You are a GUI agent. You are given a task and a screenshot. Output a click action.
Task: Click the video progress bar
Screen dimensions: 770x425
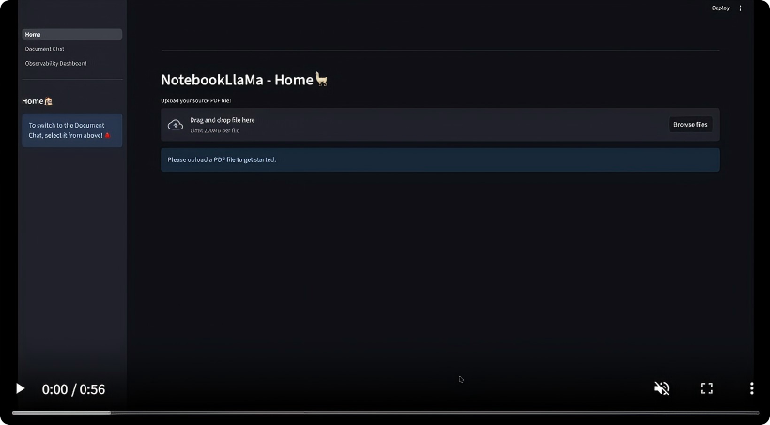click(x=385, y=412)
